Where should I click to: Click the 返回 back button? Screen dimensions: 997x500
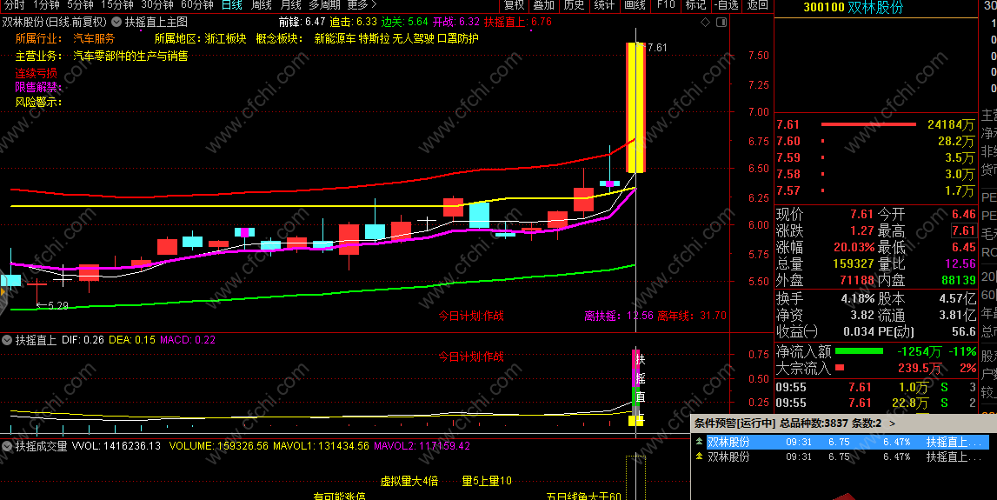757,5
